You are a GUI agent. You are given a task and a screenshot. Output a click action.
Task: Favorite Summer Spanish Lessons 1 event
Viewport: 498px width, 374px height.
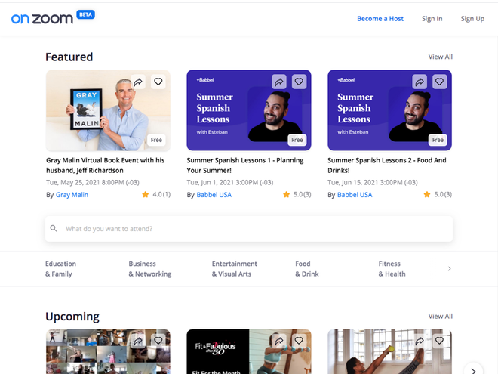pyautogui.click(x=299, y=82)
